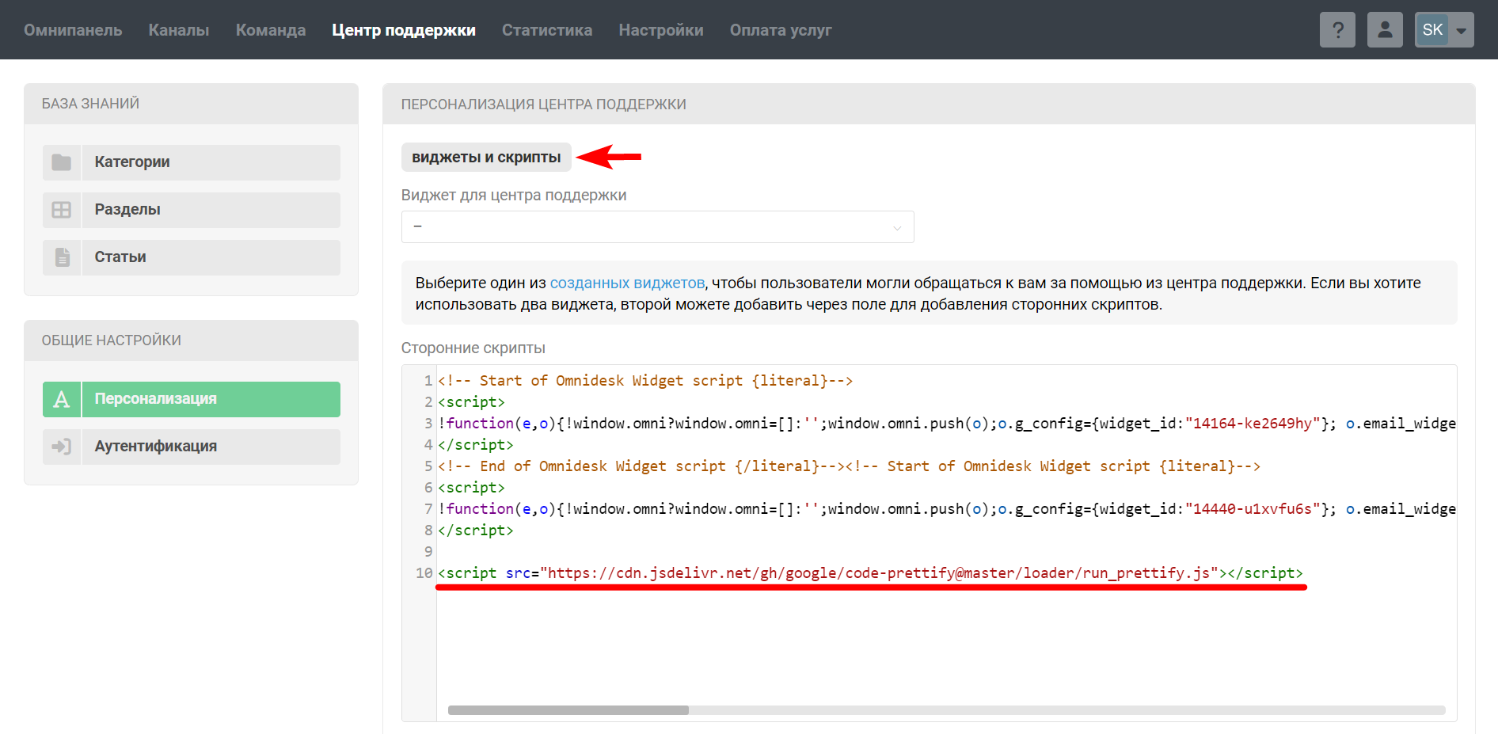This screenshot has height=734, width=1498.
Task: Expand the SK account dropdown
Action: click(x=1462, y=30)
